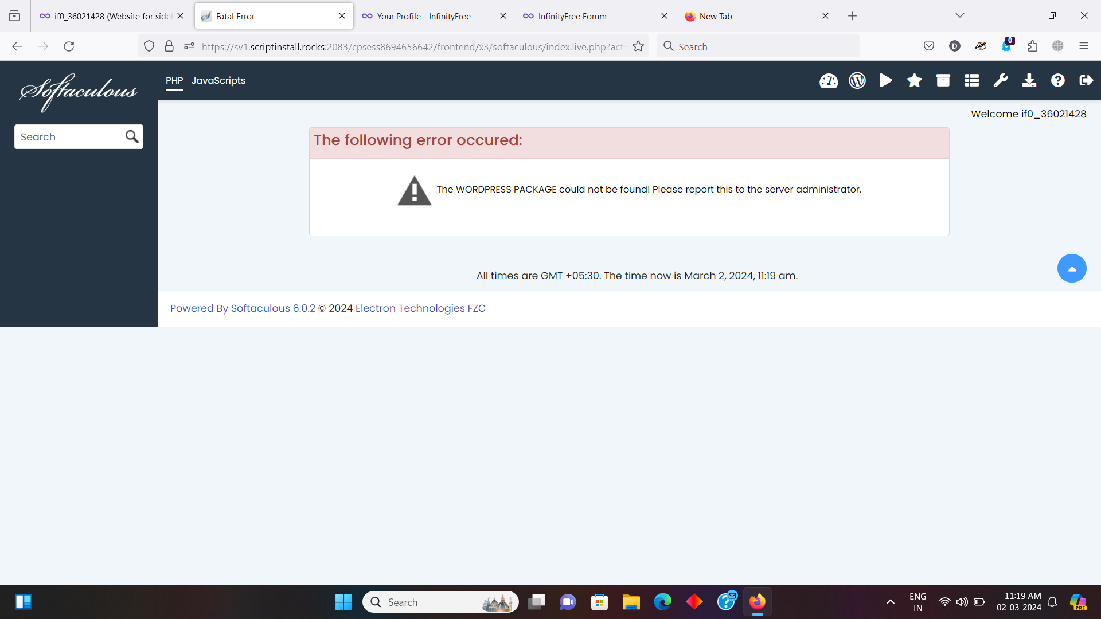Click the taskbar Search box
Viewport: 1101px width, 619px height.
pos(440,602)
